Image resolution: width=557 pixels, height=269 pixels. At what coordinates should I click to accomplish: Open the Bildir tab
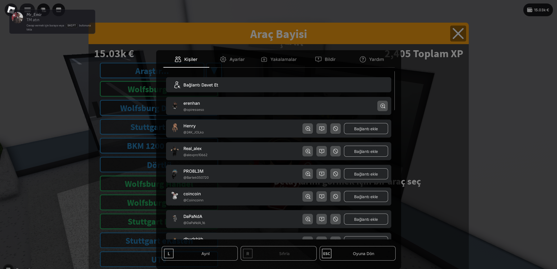click(325, 59)
